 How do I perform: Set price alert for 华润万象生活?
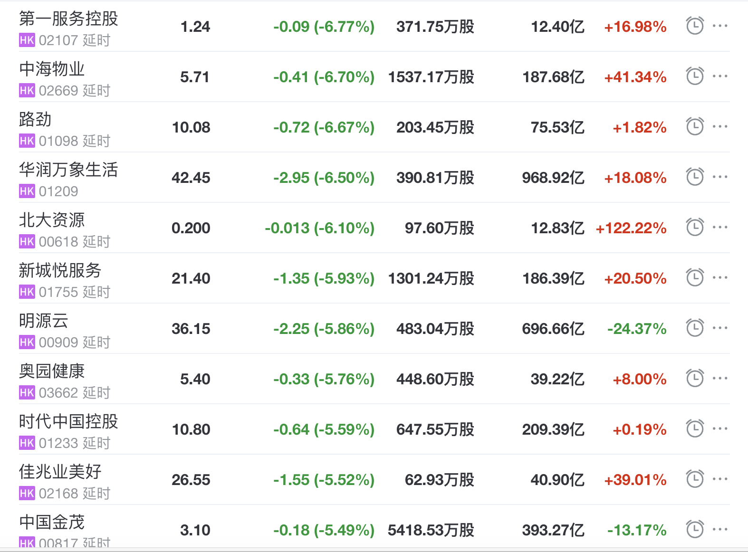[695, 177]
